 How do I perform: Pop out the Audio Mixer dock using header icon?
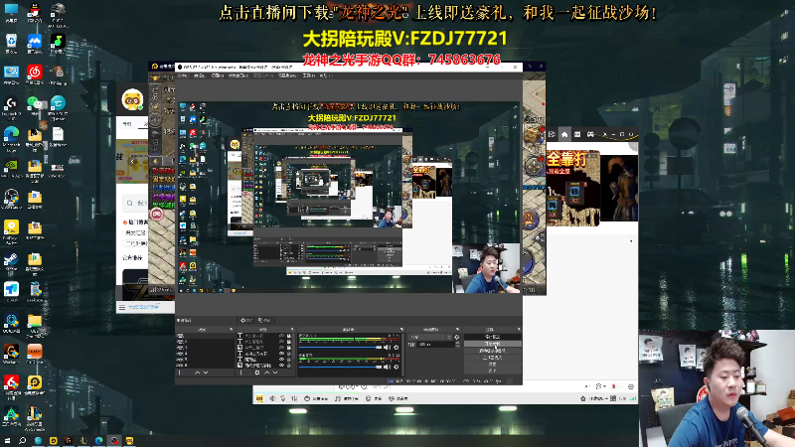pyautogui.click(x=401, y=329)
